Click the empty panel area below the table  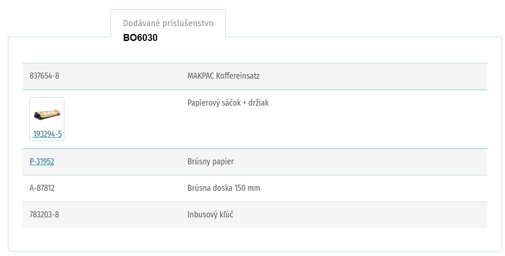point(255,239)
